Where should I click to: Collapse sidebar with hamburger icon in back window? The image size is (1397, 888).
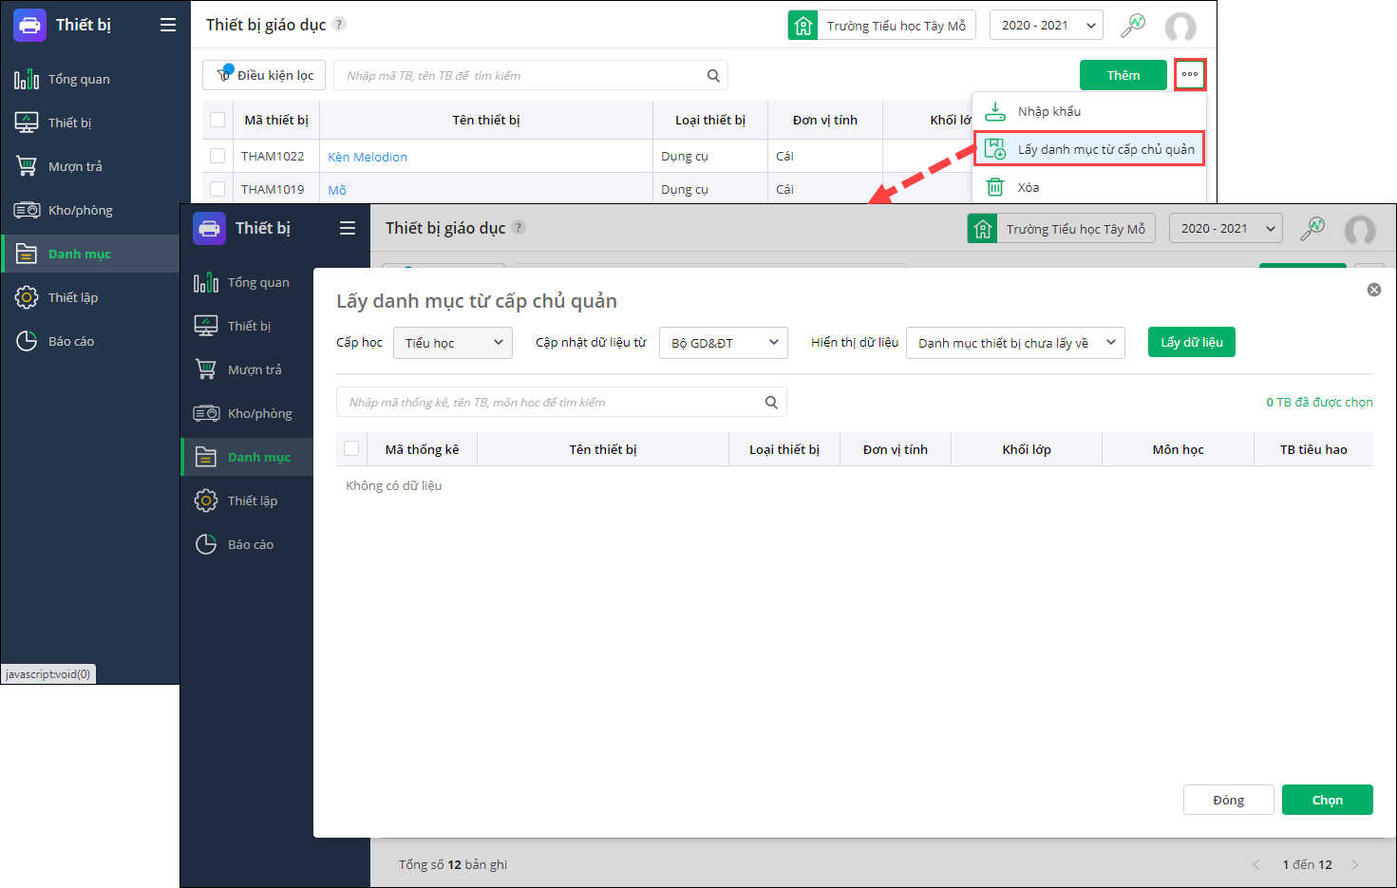(168, 25)
